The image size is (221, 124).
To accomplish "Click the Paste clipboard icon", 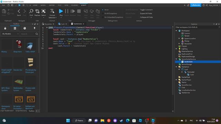I will [x=4, y=11].
